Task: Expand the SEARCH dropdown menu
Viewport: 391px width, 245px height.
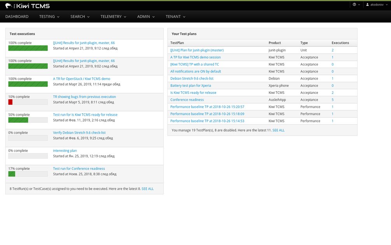Action: (x=80, y=16)
